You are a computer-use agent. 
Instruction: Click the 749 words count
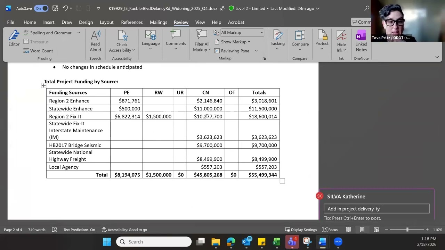pyautogui.click(x=37, y=230)
